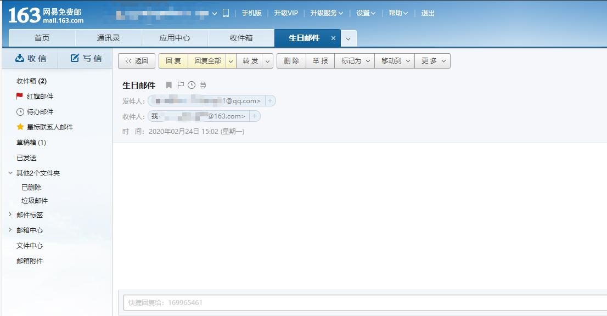Click the 回复全部 reply all button
This screenshot has height=316, width=607.
click(x=207, y=61)
